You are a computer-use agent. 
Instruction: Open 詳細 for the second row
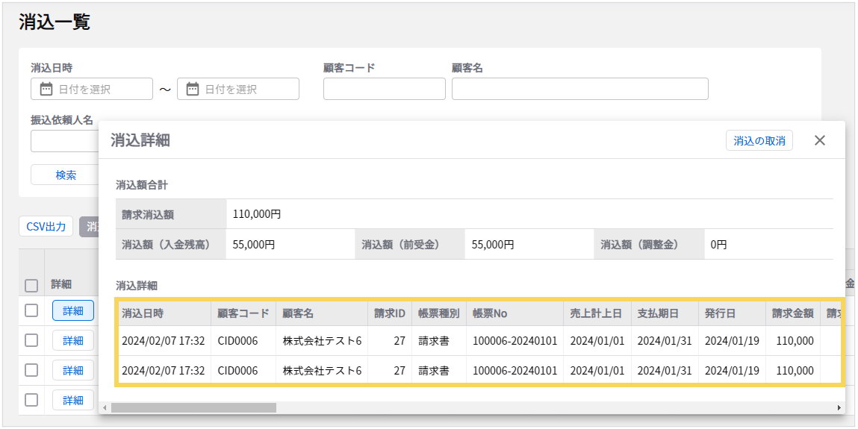tap(72, 340)
